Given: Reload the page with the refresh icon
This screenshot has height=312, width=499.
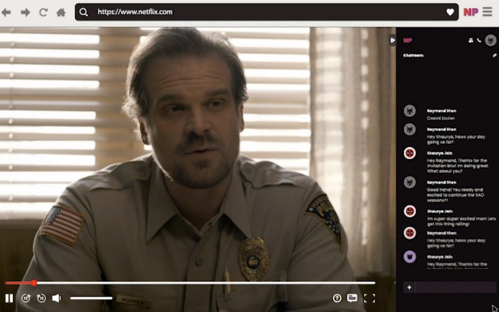Looking at the screenshot, I should coord(43,12).
